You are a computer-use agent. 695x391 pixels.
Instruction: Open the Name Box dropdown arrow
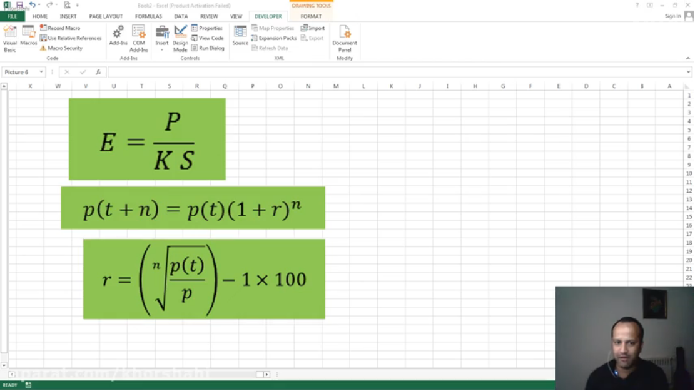[x=41, y=72]
